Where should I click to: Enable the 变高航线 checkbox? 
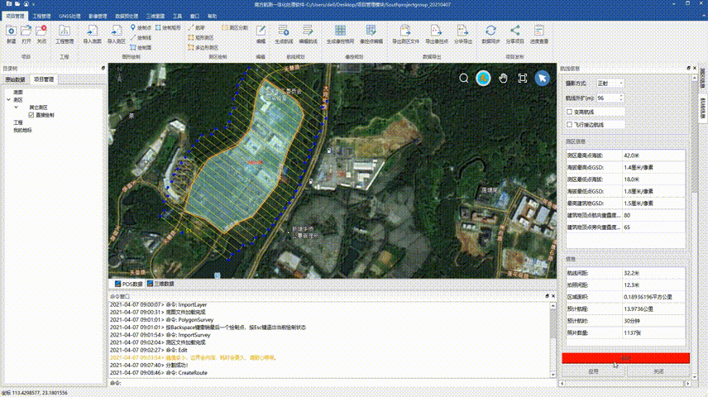coord(569,111)
